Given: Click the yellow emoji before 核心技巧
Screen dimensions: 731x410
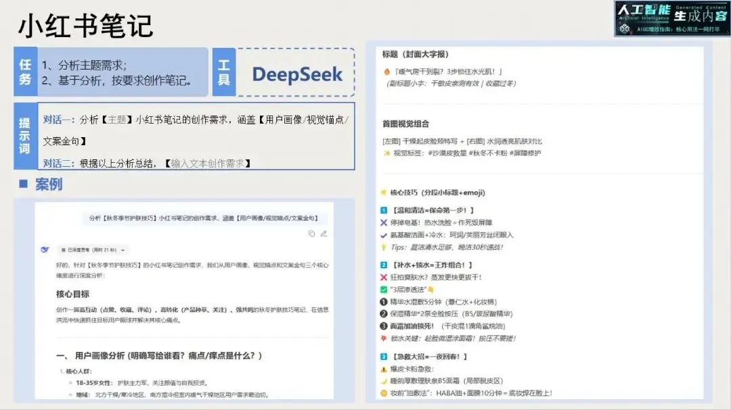Looking at the screenshot, I should pyautogui.click(x=384, y=193).
